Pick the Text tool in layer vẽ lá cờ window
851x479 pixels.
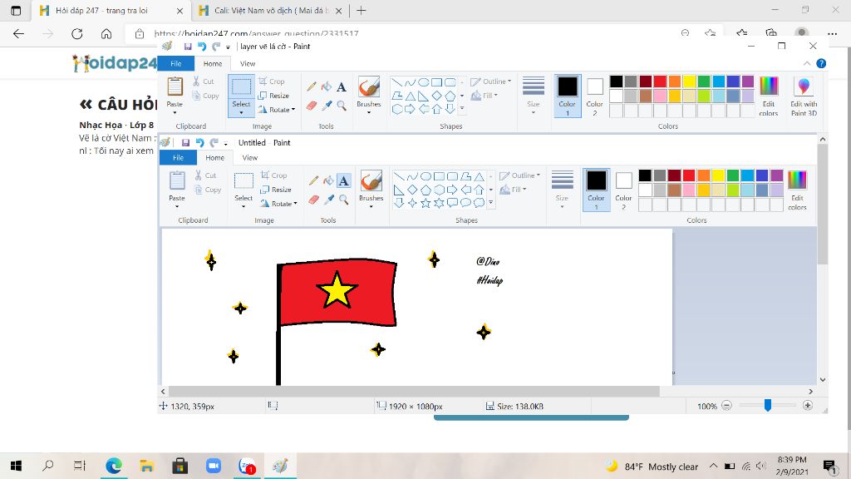click(342, 86)
